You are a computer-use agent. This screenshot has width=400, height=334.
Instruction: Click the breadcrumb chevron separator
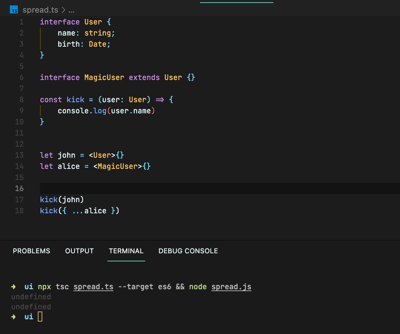click(x=63, y=10)
